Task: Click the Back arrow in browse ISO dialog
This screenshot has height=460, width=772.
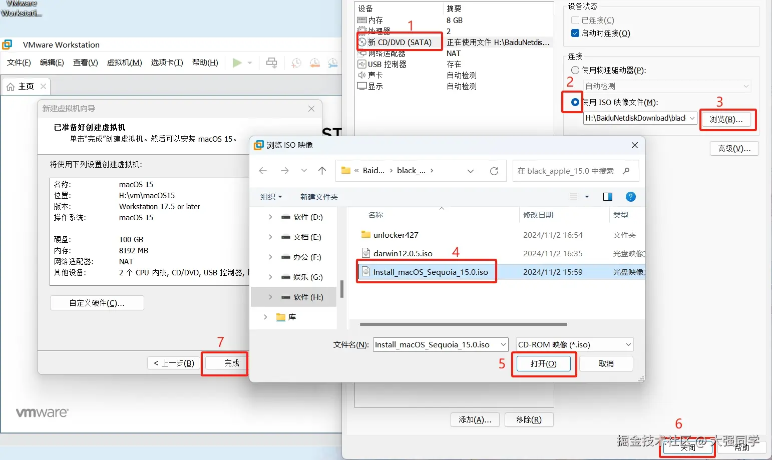Action: [263, 171]
